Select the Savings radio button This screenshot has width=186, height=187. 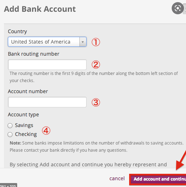pos(10,126)
